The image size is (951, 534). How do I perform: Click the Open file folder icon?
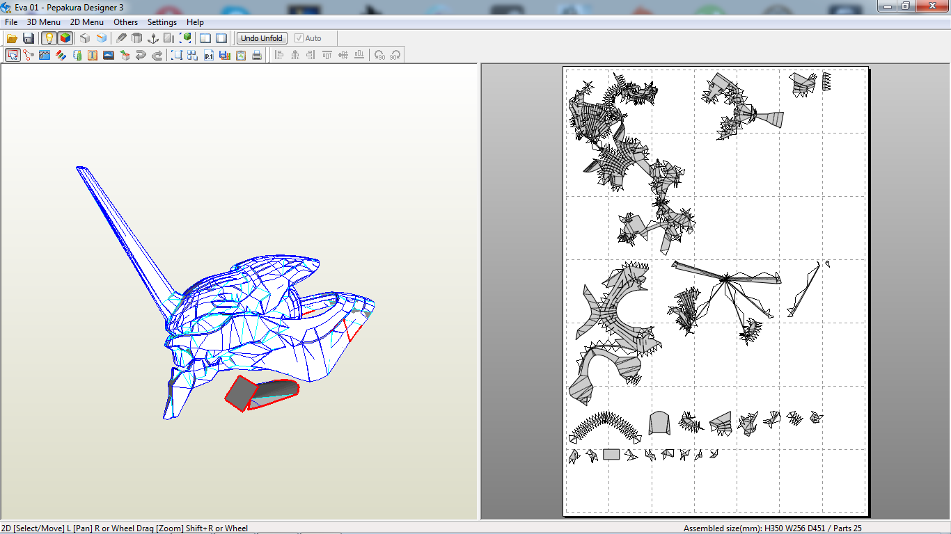click(13, 38)
